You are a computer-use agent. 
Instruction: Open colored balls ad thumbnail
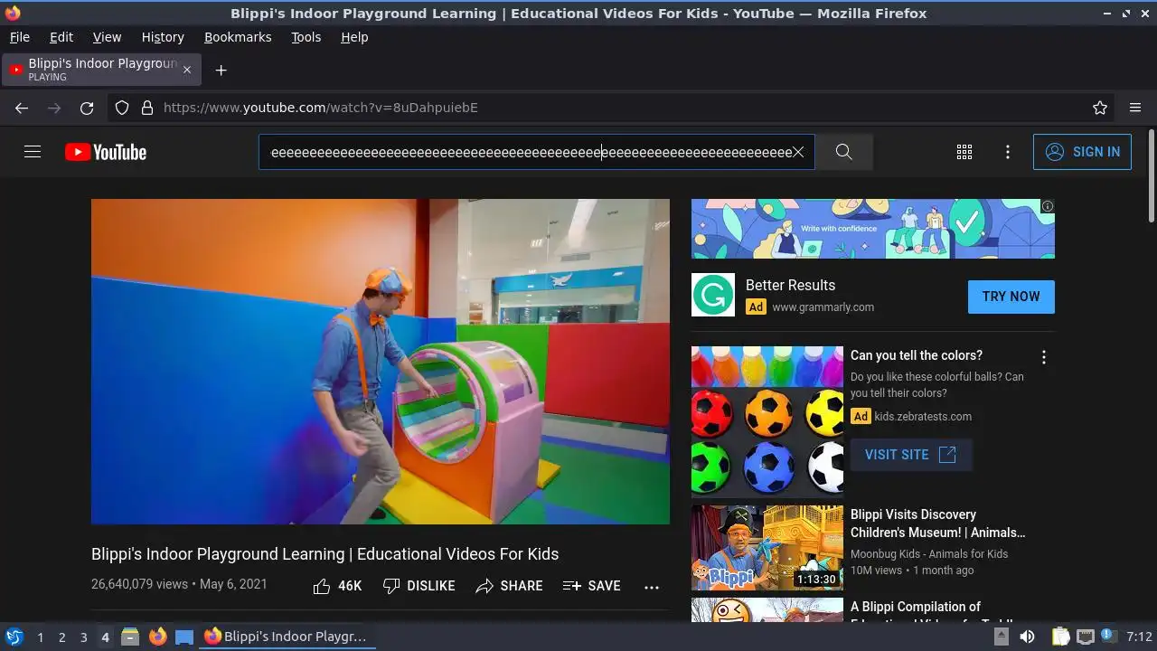point(767,421)
